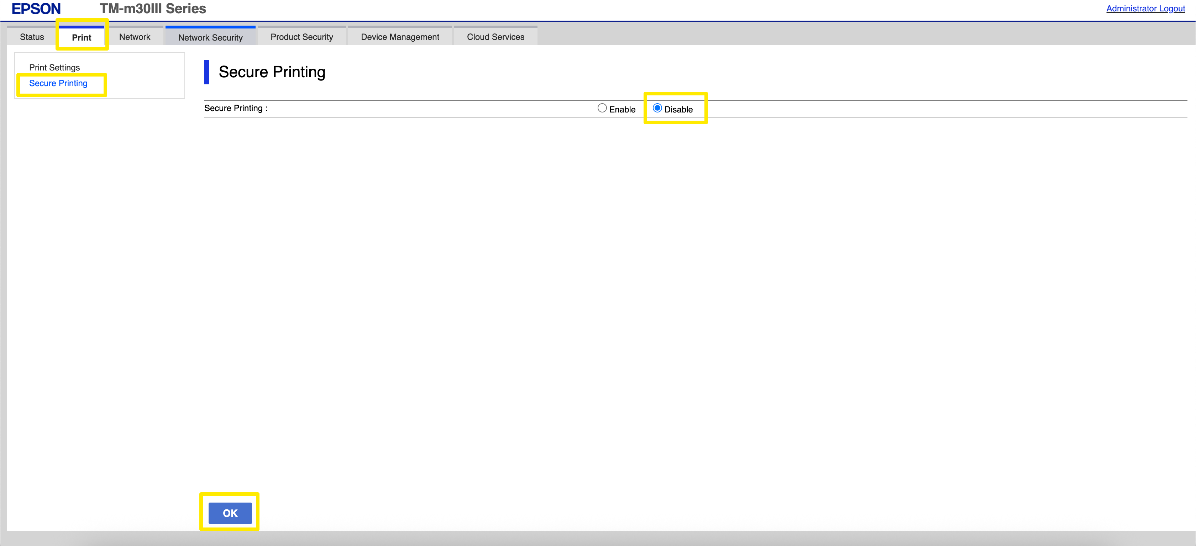Click Print Settings in sidebar
The image size is (1196, 546).
coord(54,67)
